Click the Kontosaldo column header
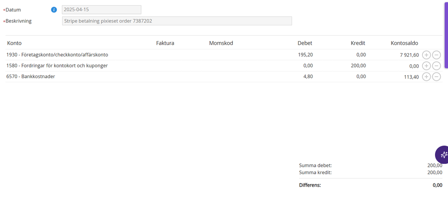 click(x=405, y=43)
